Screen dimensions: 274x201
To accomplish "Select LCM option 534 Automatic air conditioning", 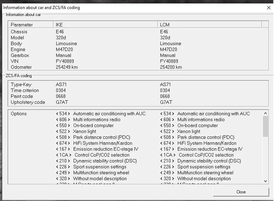I will (205, 114).
